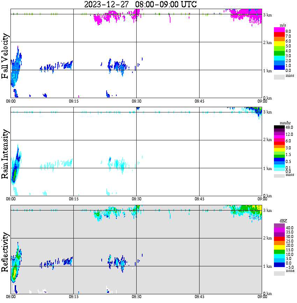Select the Rain Intensity axis label

[x=5, y=154]
